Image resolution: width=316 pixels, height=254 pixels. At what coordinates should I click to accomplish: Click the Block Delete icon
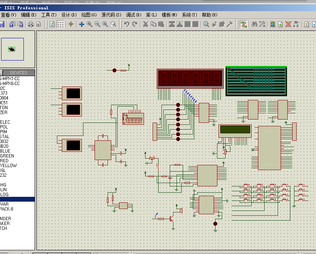(x=195, y=25)
